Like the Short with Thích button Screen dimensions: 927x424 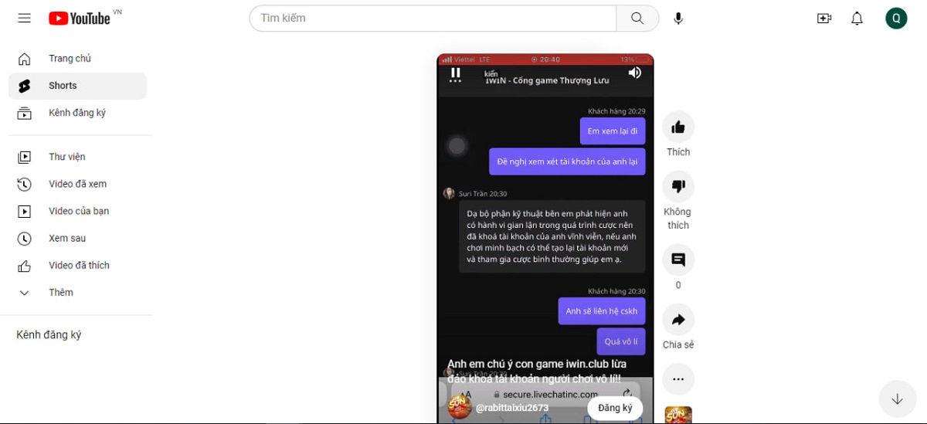coord(678,127)
